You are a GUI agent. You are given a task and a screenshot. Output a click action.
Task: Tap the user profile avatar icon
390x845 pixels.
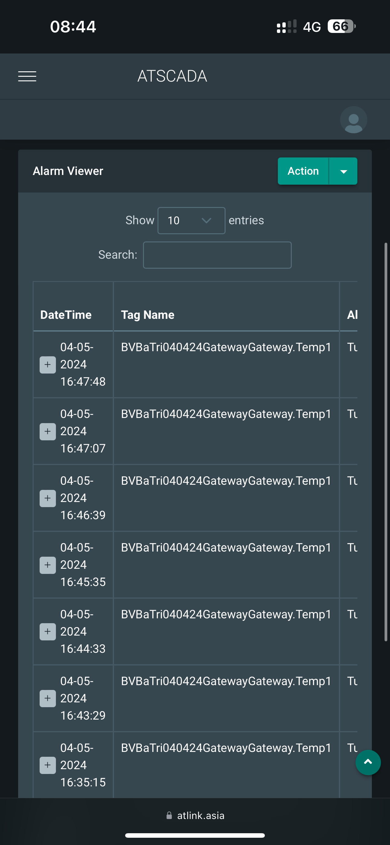click(353, 120)
